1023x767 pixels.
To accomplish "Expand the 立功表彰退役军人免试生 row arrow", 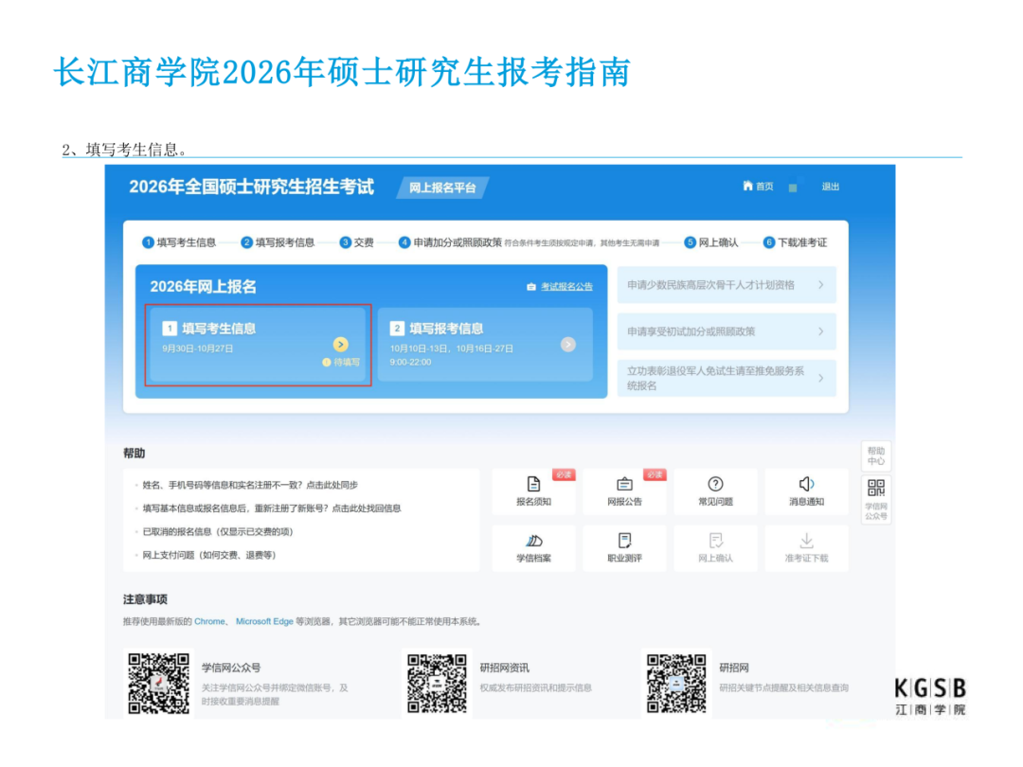I will pyautogui.click(x=820, y=378).
